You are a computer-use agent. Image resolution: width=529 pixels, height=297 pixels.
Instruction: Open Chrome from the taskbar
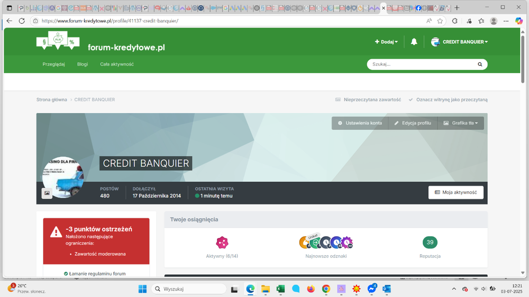[326, 289]
